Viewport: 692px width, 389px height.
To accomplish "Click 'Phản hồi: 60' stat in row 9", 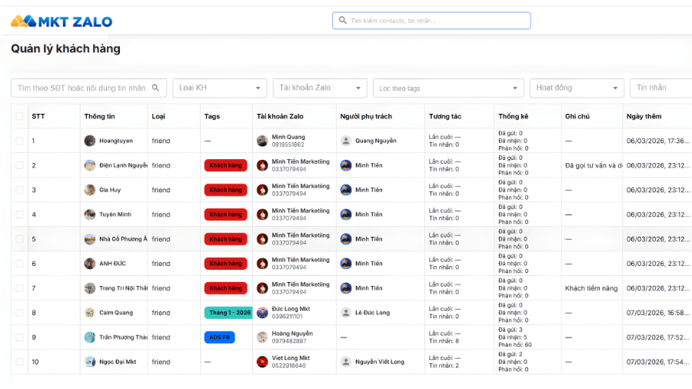I will point(515,345).
